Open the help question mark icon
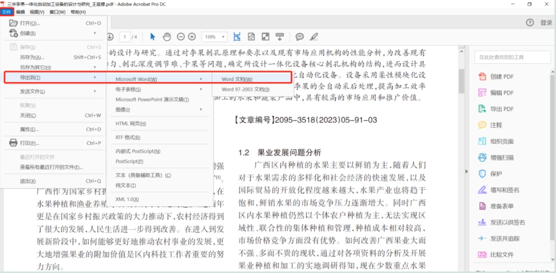The width and height of the screenshot is (556, 273). pos(530,22)
